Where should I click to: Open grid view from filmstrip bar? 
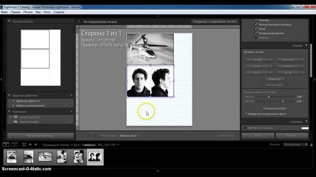click(x=24, y=145)
